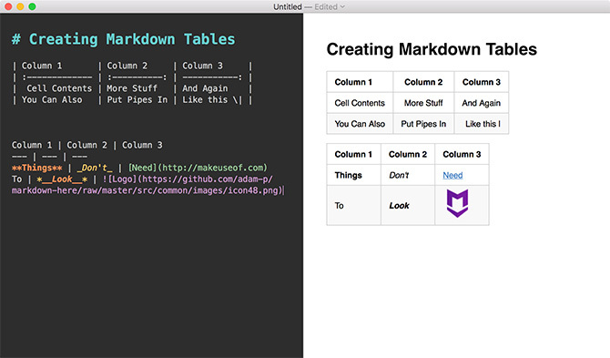Click '[Need](http://makeuseof.com)' link markup in editor
The width and height of the screenshot is (610, 358).
tap(198, 168)
